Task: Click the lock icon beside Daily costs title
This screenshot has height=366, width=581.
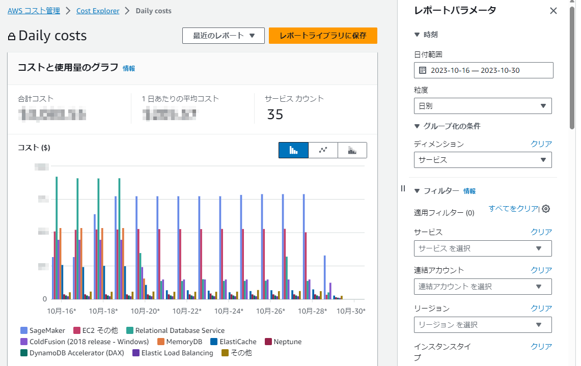Action: 11,36
